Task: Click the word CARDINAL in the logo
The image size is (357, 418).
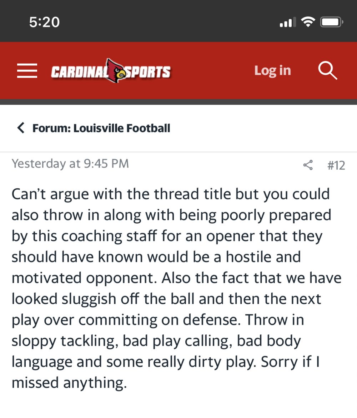Action: pyautogui.click(x=79, y=72)
